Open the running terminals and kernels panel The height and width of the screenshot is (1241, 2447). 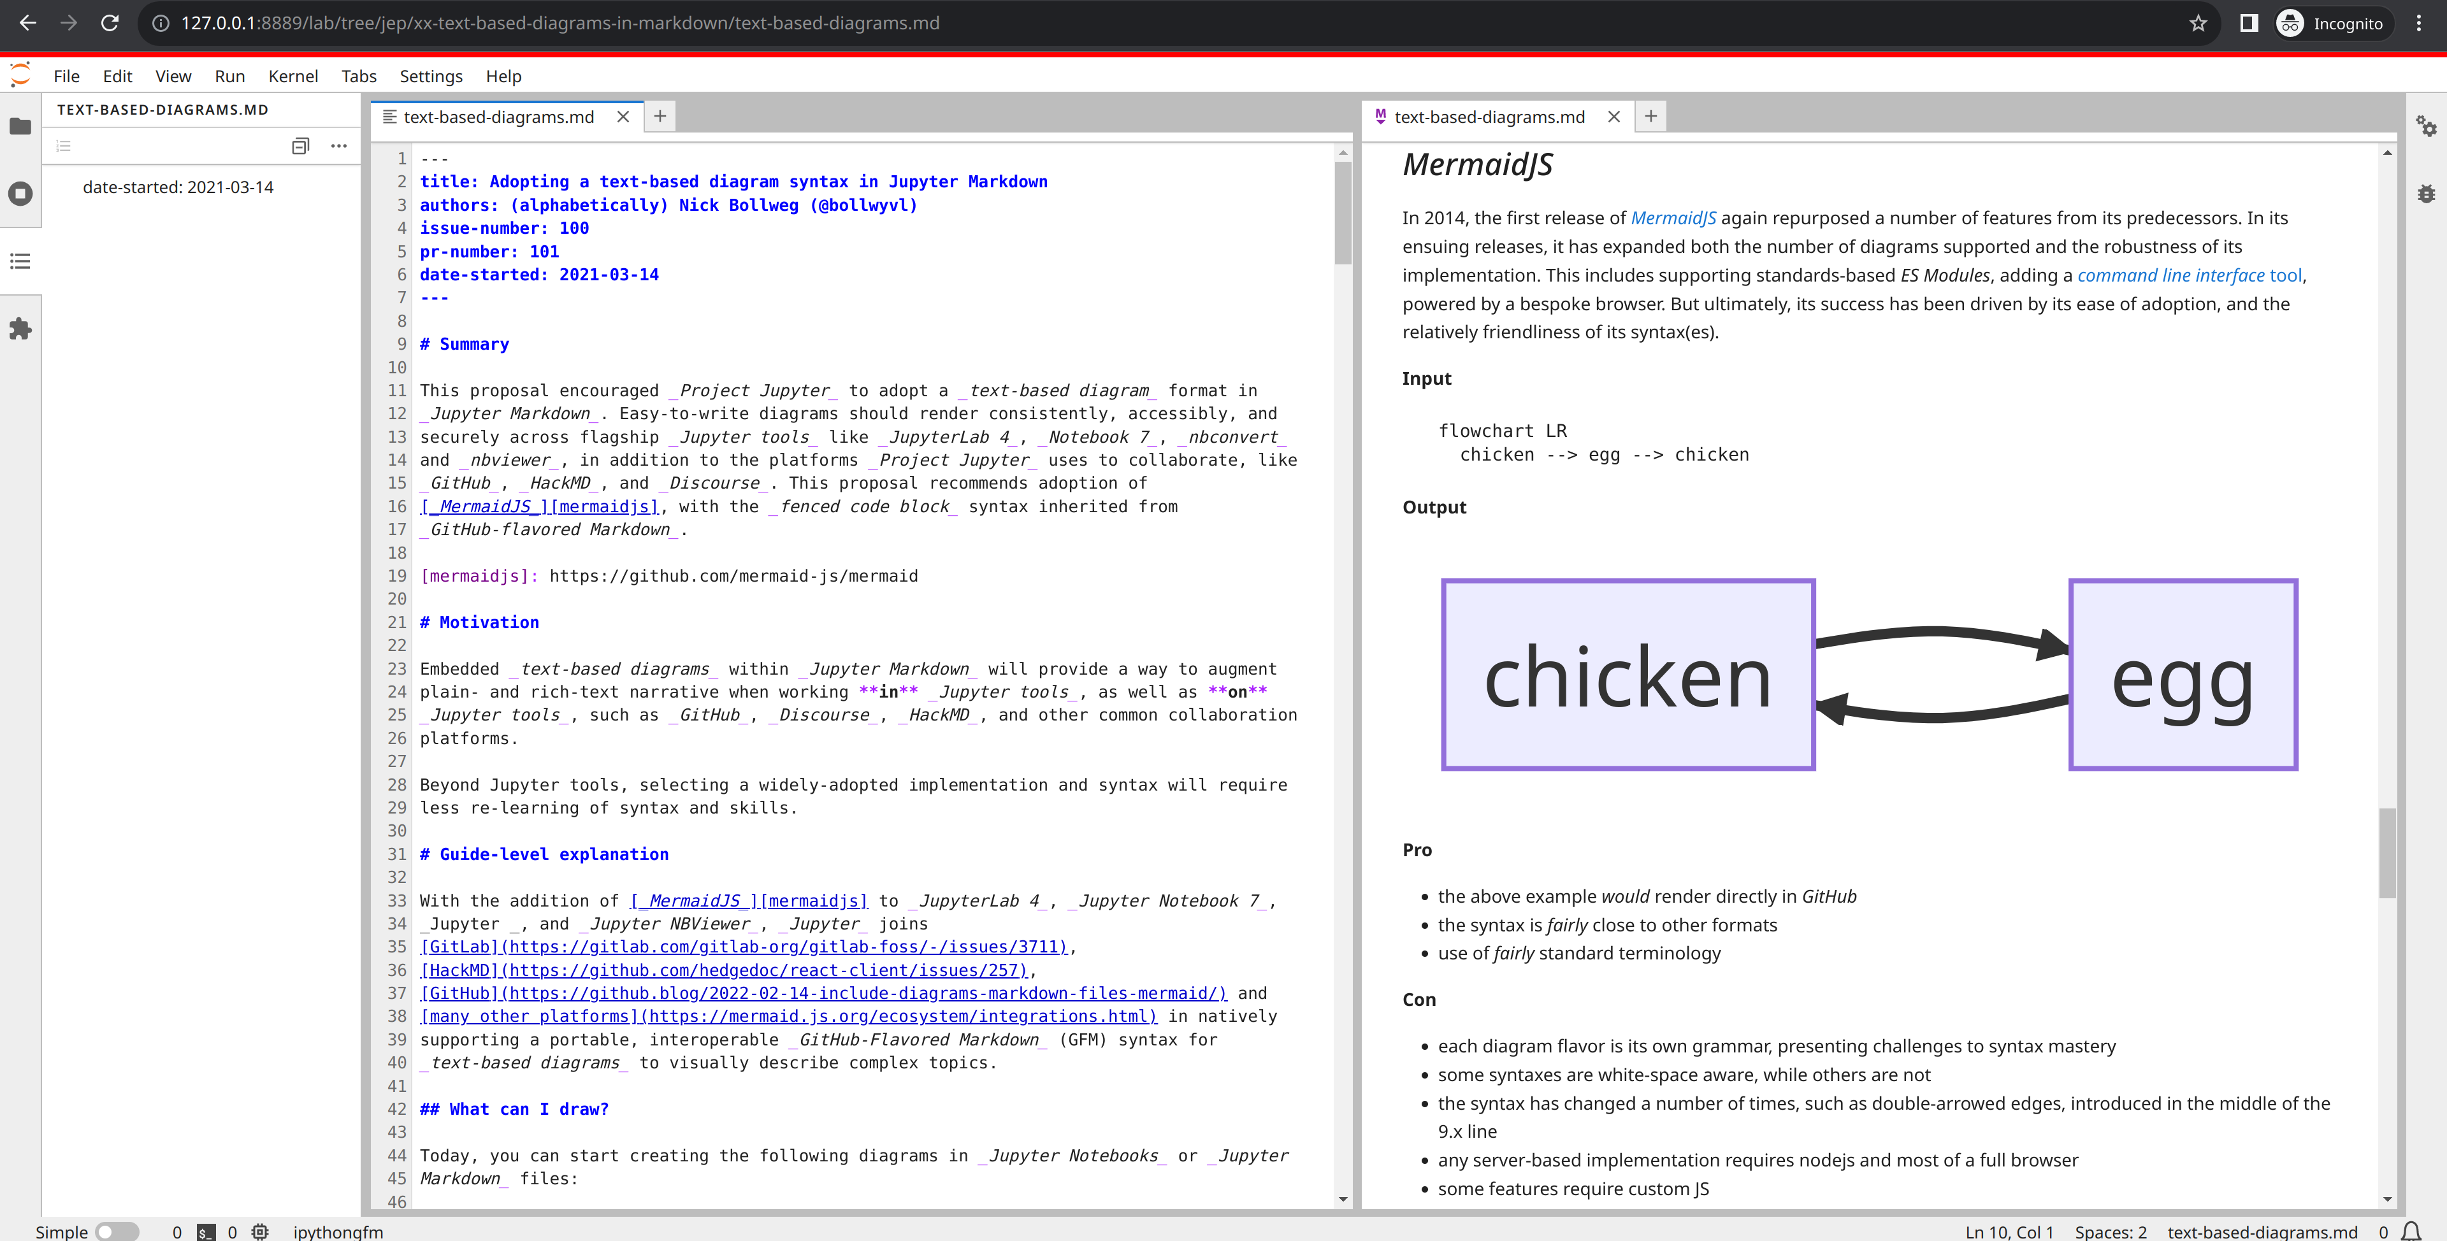[20, 194]
